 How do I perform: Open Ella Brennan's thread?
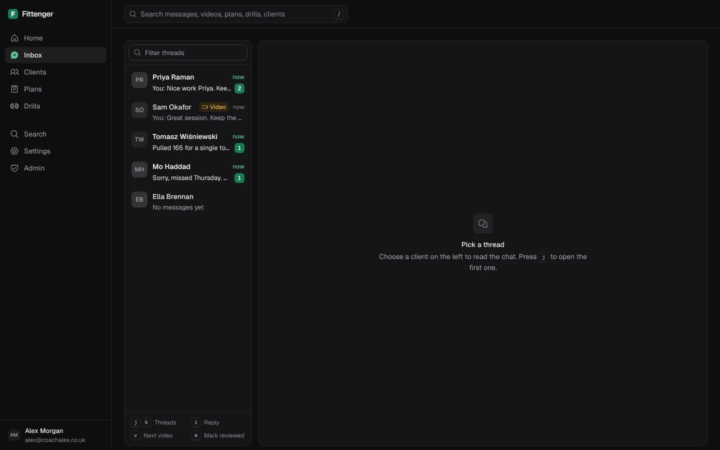point(188,202)
